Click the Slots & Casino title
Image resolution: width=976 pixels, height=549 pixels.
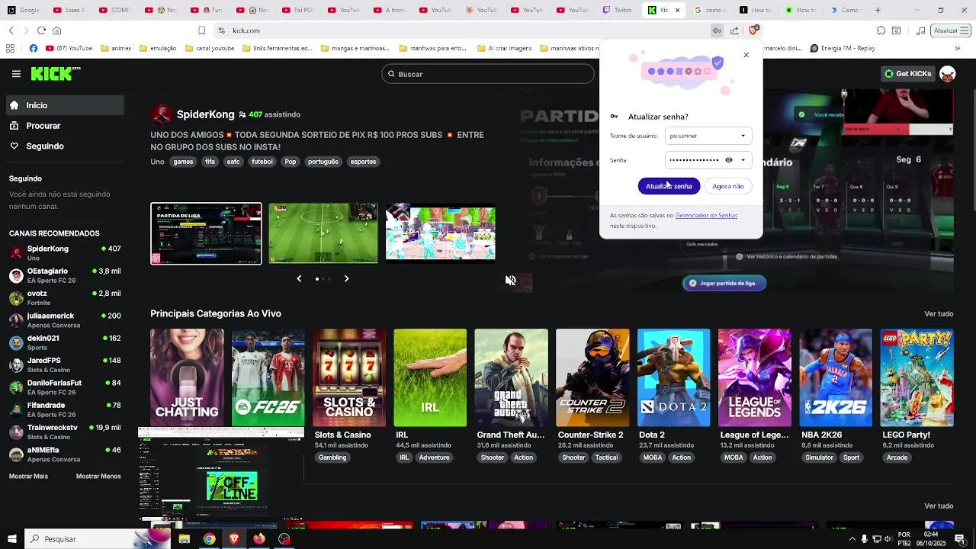pyautogui.click(x=343, y=435)
